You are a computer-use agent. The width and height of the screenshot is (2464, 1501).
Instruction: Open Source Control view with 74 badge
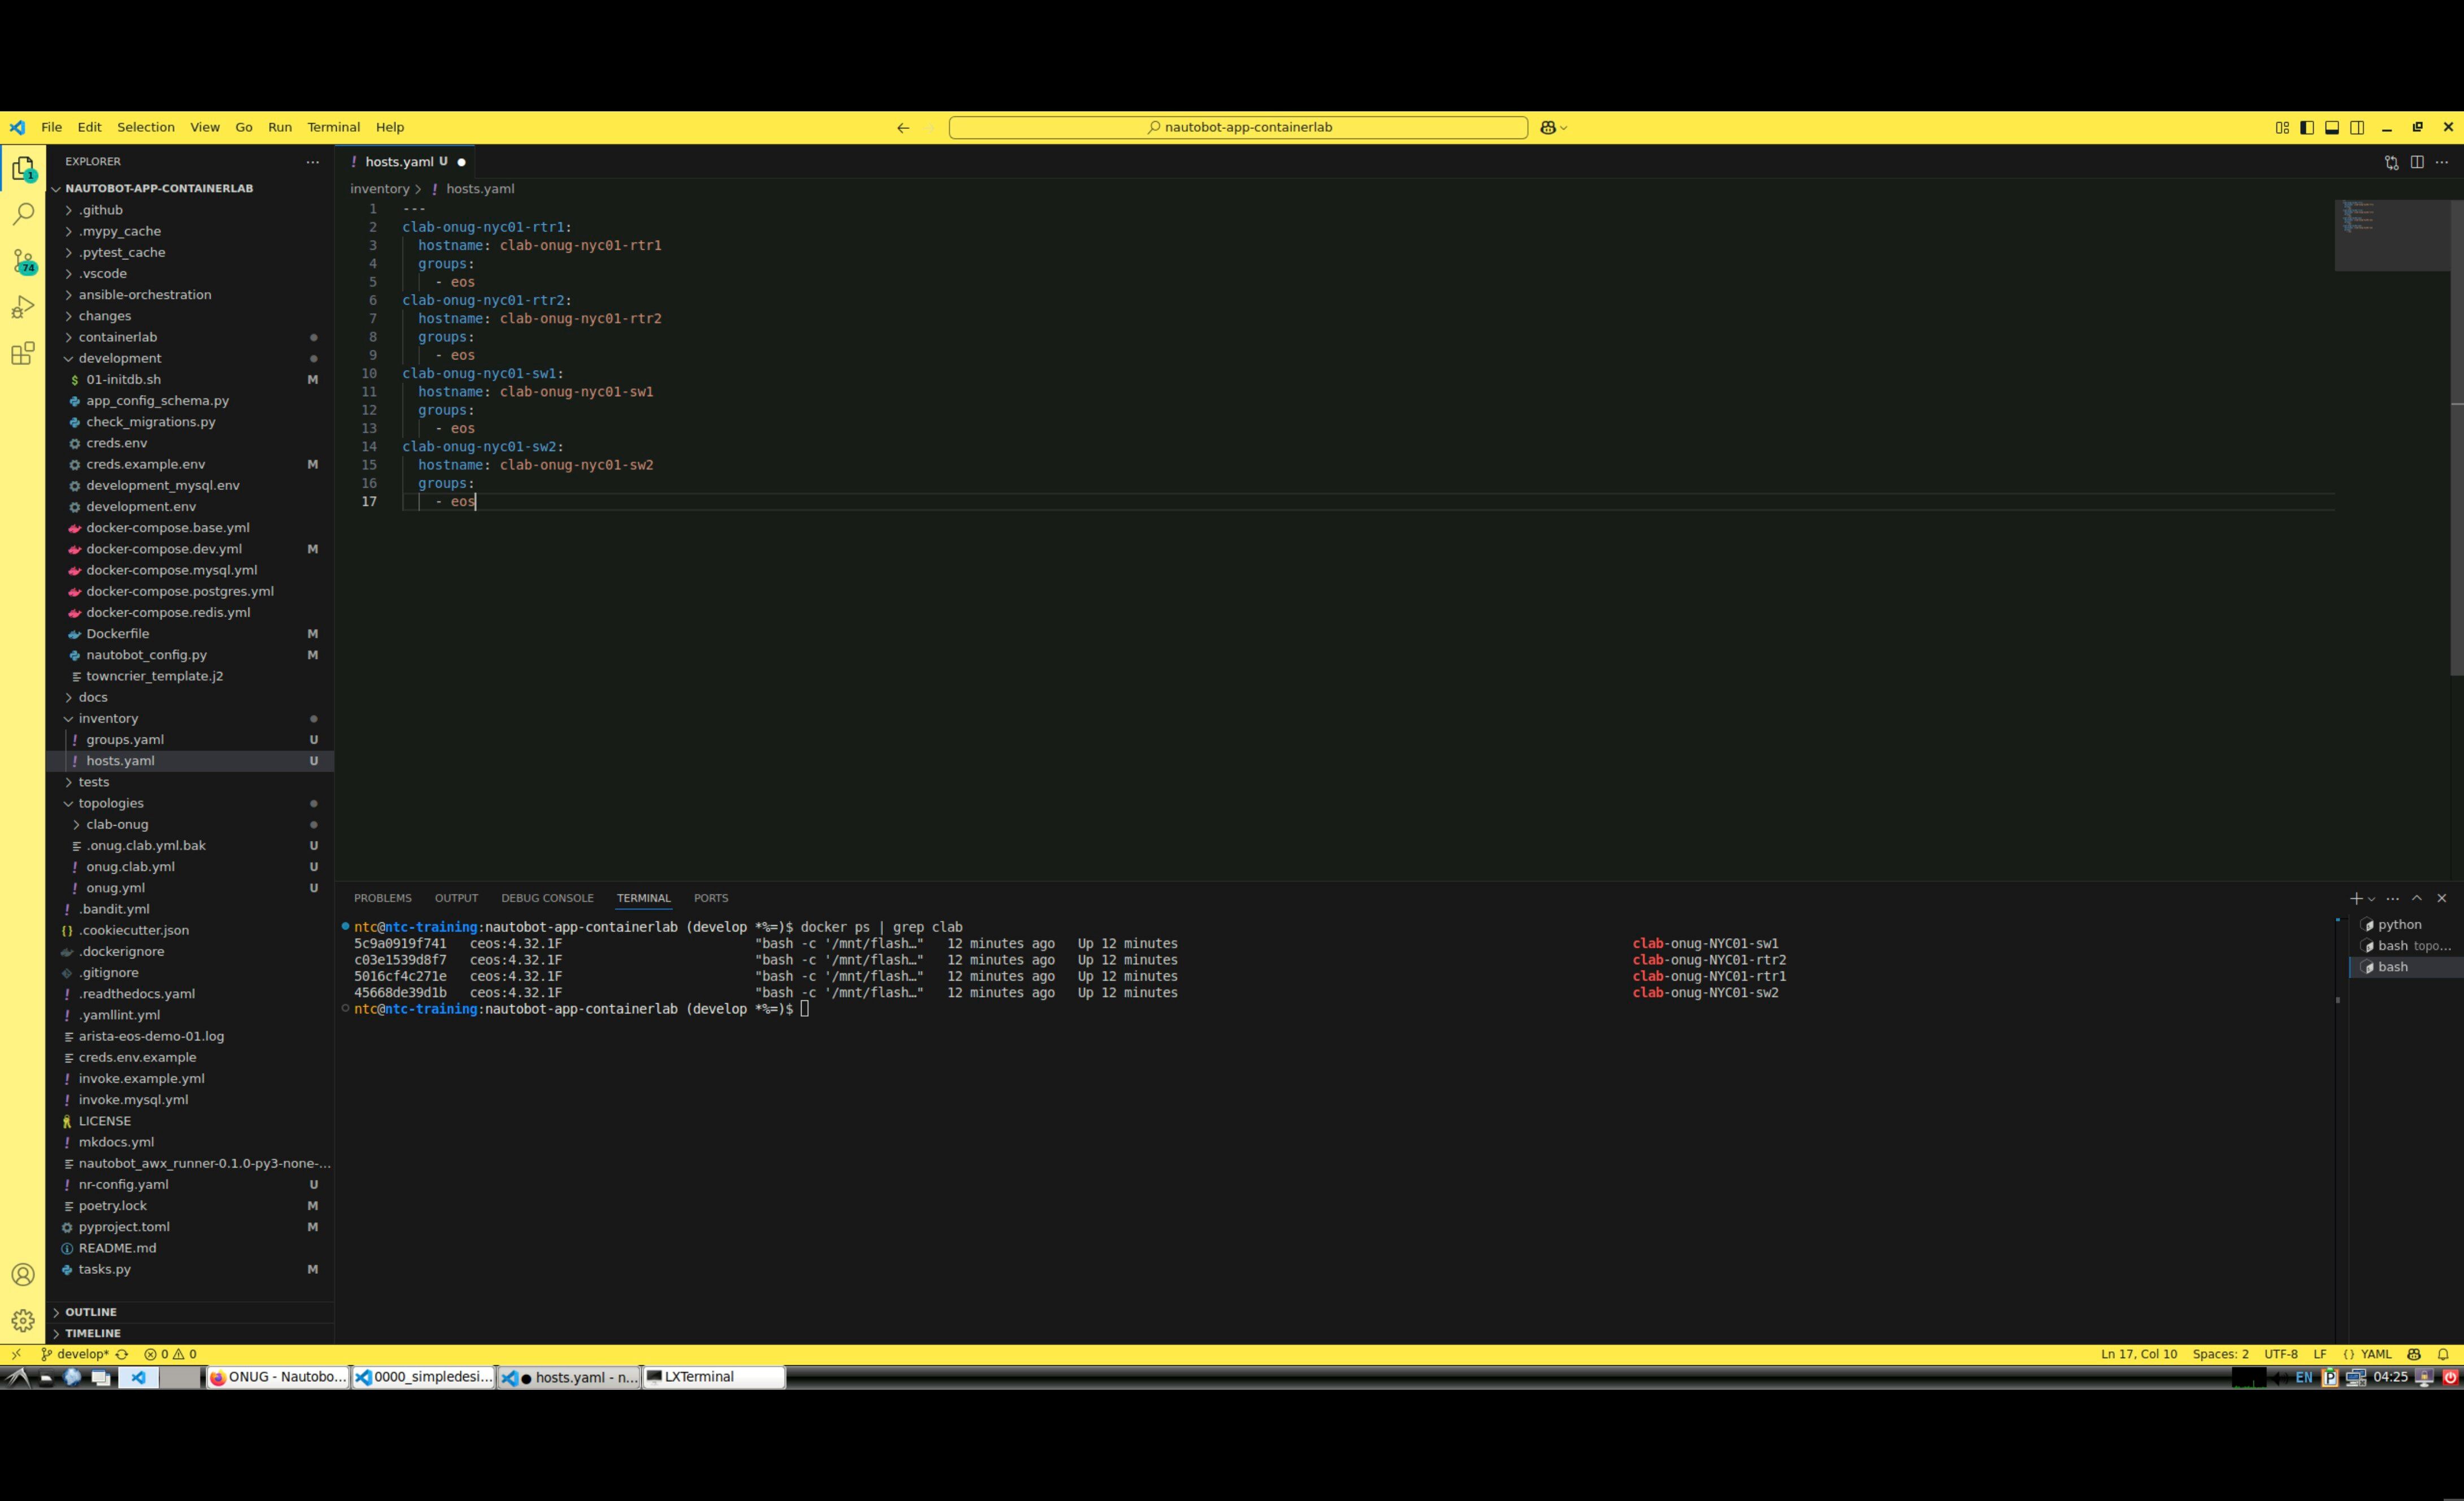(23, 261)
